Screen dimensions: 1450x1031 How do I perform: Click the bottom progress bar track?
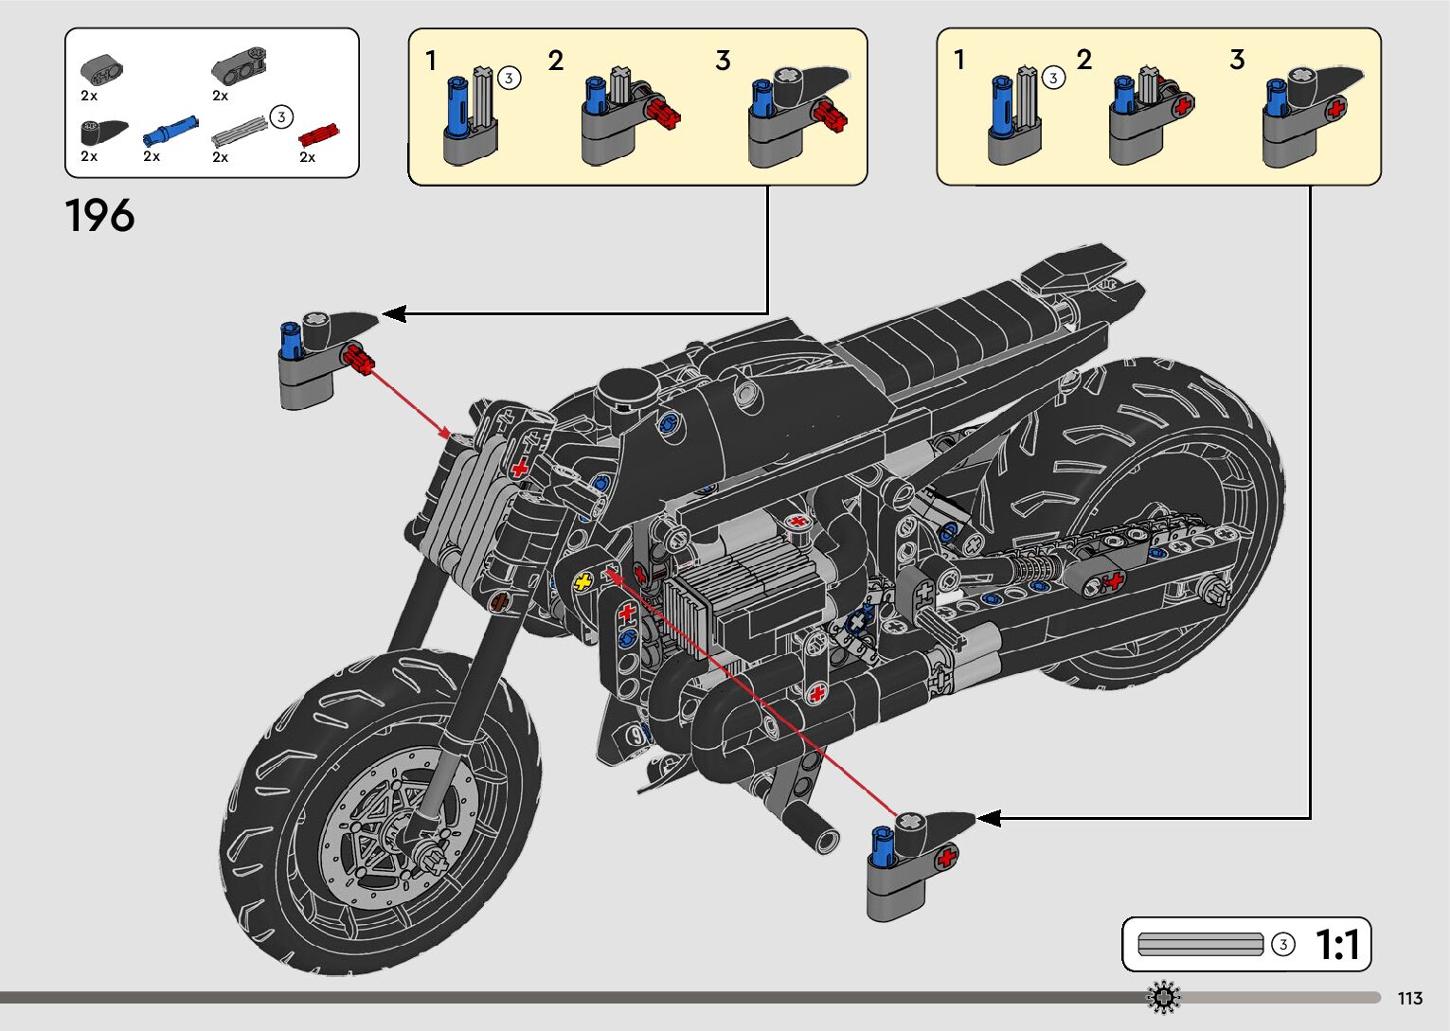pos(568,997)
